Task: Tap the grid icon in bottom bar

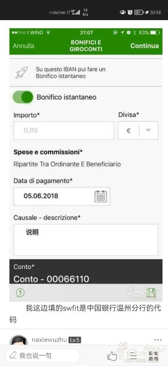Action: tap(153, 356)
